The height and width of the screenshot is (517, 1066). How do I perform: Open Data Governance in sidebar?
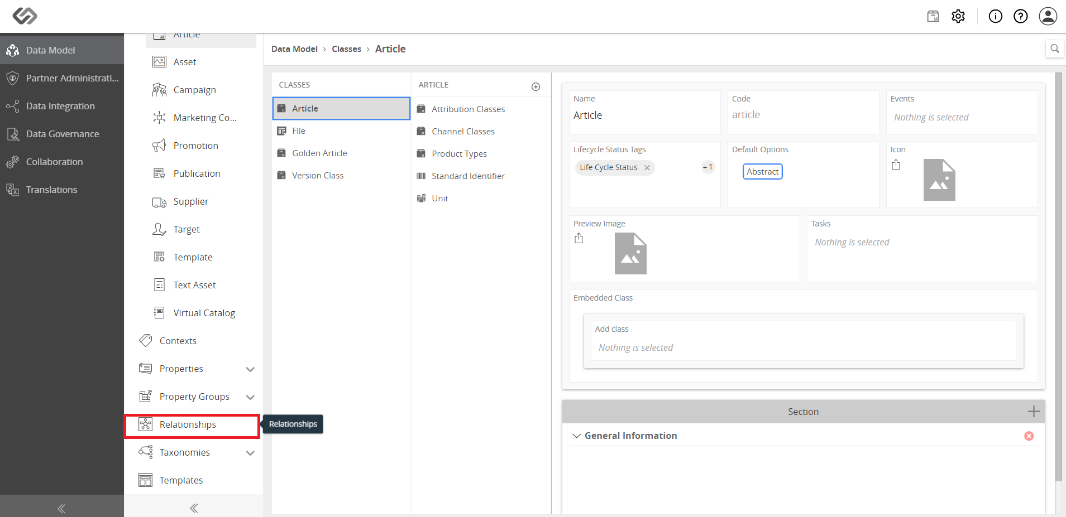click(x=62, y=134)
